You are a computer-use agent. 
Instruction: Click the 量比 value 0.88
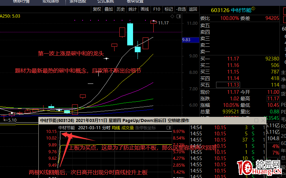(x=274, y=112)
